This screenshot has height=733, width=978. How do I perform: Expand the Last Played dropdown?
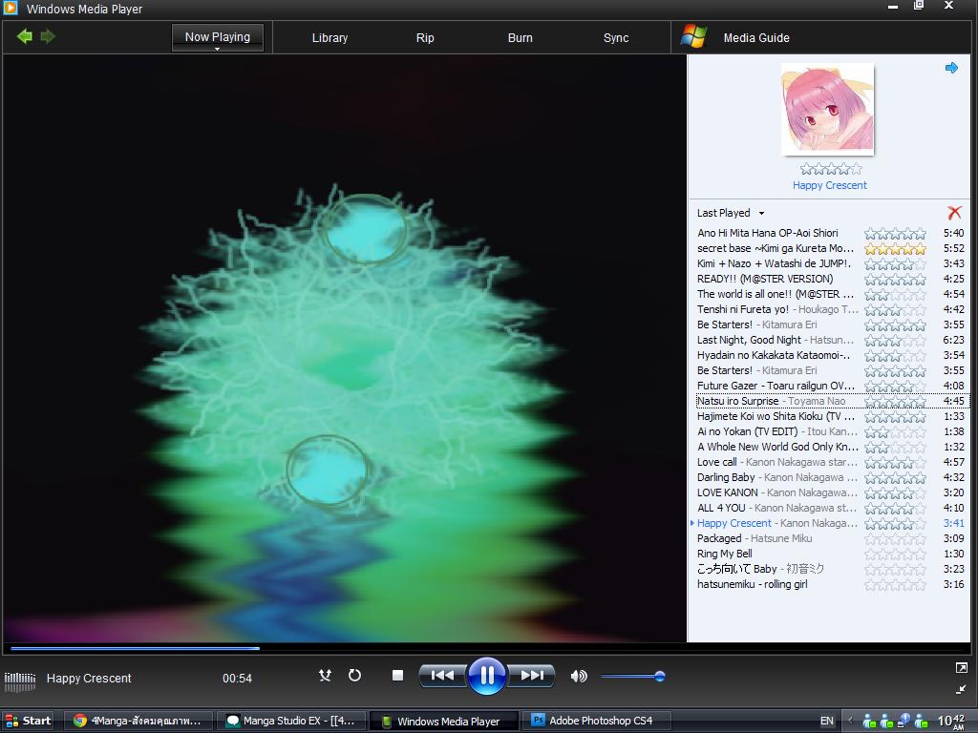(761, 213)
